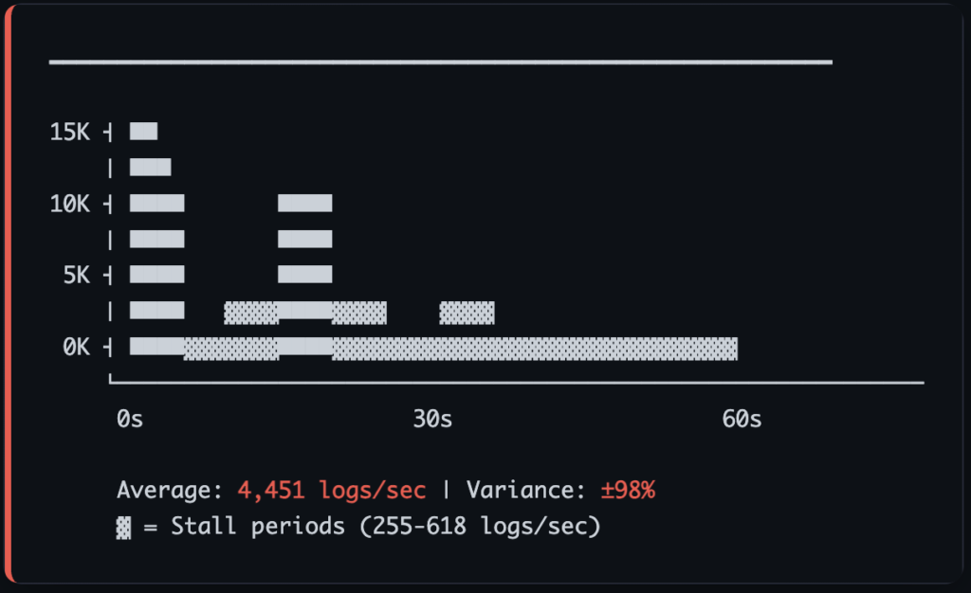Click the short bar between 15K and 10K
This screenshot has height=593, width=971.
(151, 168)
